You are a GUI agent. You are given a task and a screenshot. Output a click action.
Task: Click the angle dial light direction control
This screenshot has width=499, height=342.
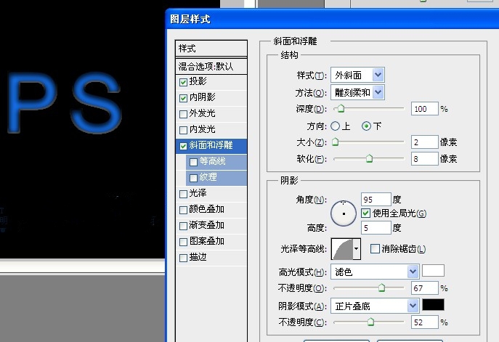click(x=344, y=213)
